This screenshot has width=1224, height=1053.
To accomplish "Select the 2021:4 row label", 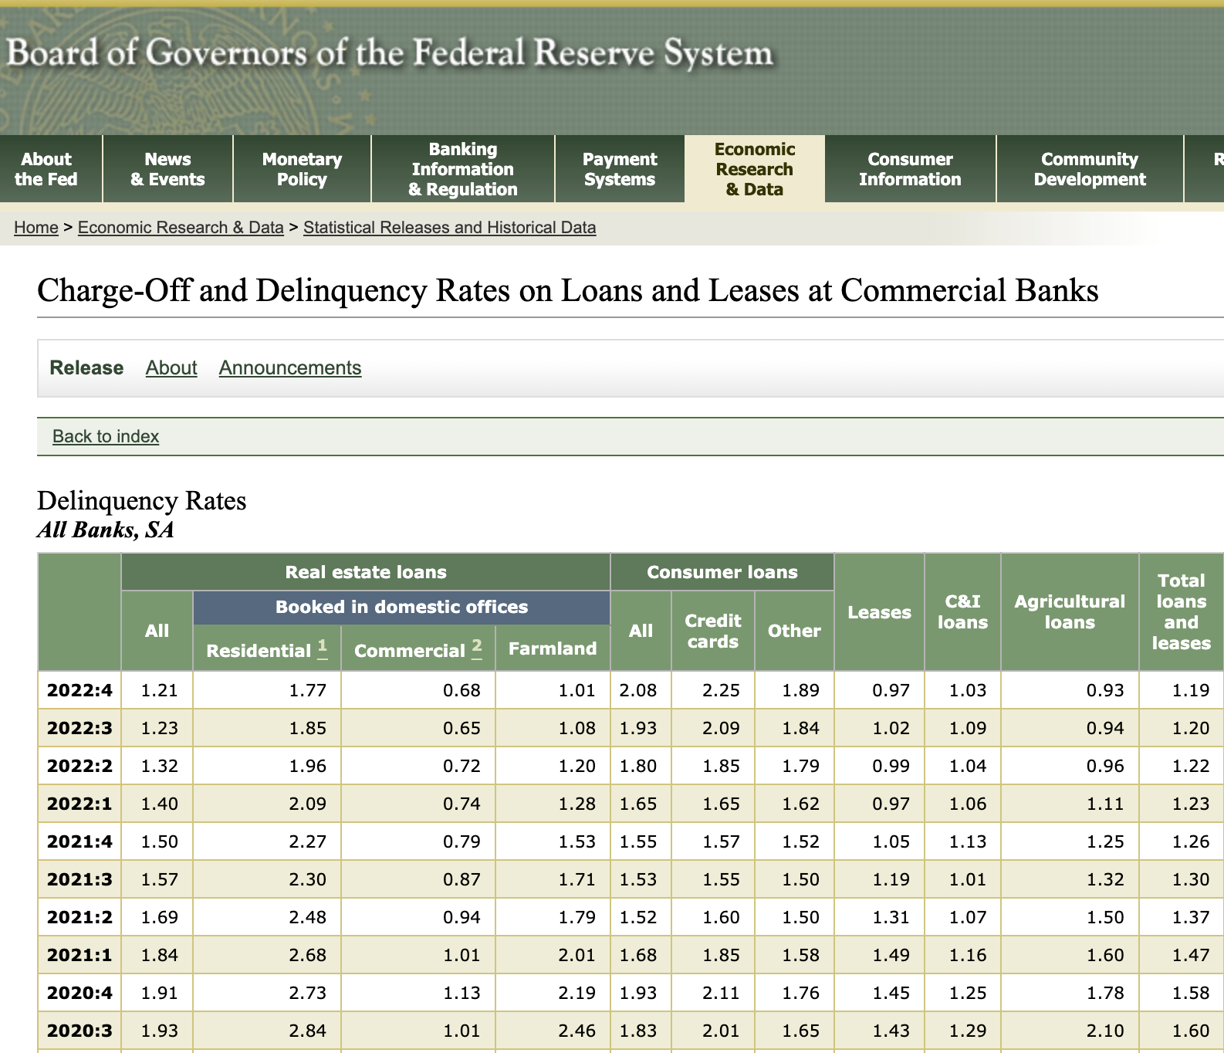I will [x=79, y=841].
